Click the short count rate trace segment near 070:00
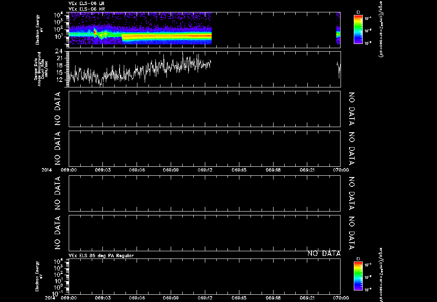This screenshot has width=437, height=302. 338,70
